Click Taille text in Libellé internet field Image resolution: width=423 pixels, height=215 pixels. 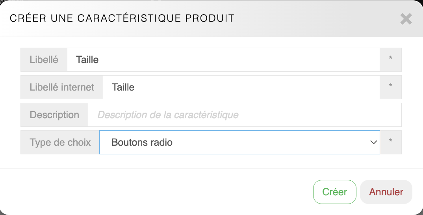pos(123,87)
